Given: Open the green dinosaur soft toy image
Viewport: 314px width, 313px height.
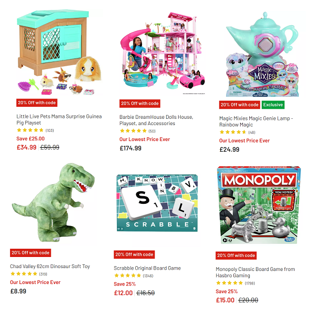Looking at the screenshot, I should (x=53, y=203).
